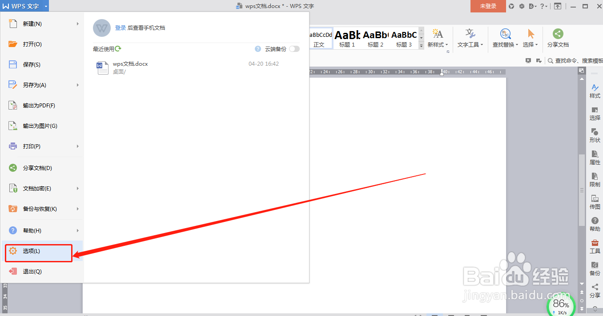Screen dimensions: 603x316
Task: Click the help icon beside 云端备份
Action: [258, 49]
